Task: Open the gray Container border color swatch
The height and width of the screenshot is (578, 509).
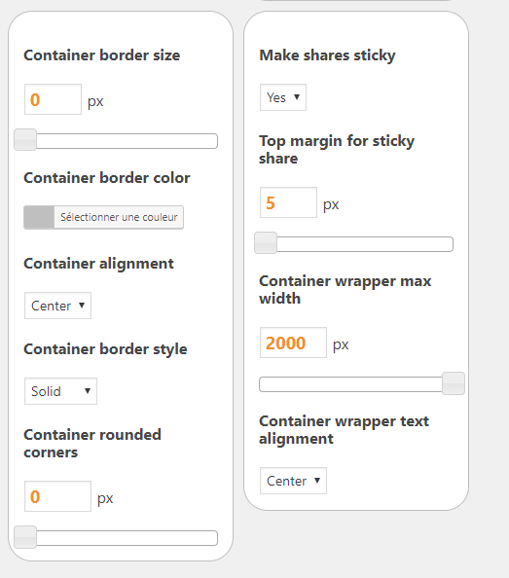Action: click(39, 217)
